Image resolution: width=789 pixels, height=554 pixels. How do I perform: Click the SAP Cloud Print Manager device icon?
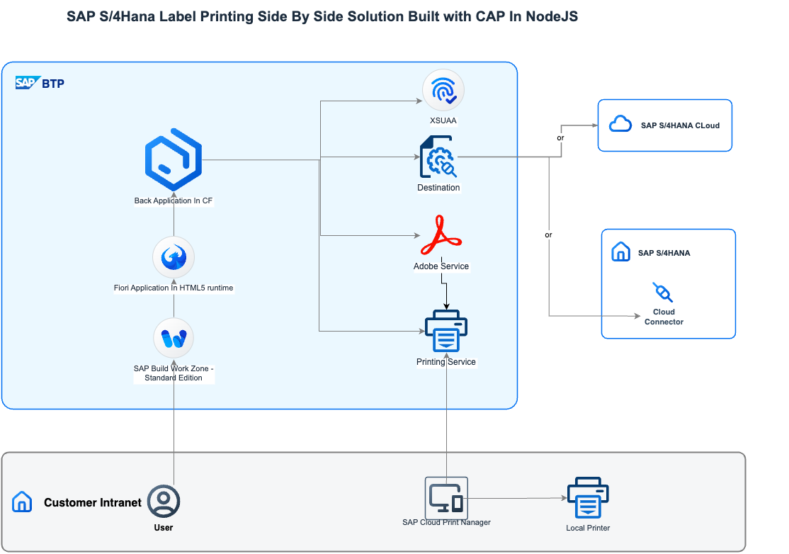[x=446, y=497]
